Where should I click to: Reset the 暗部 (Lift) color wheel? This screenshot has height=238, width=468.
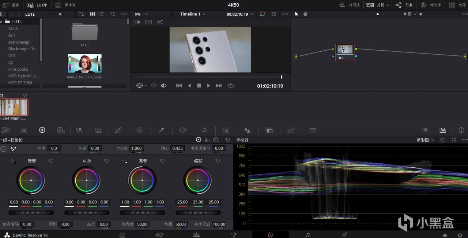coord(51,161)
